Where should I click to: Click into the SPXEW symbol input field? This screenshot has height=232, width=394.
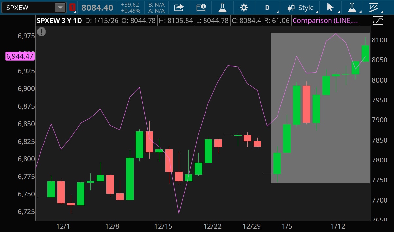pos(28,8)
